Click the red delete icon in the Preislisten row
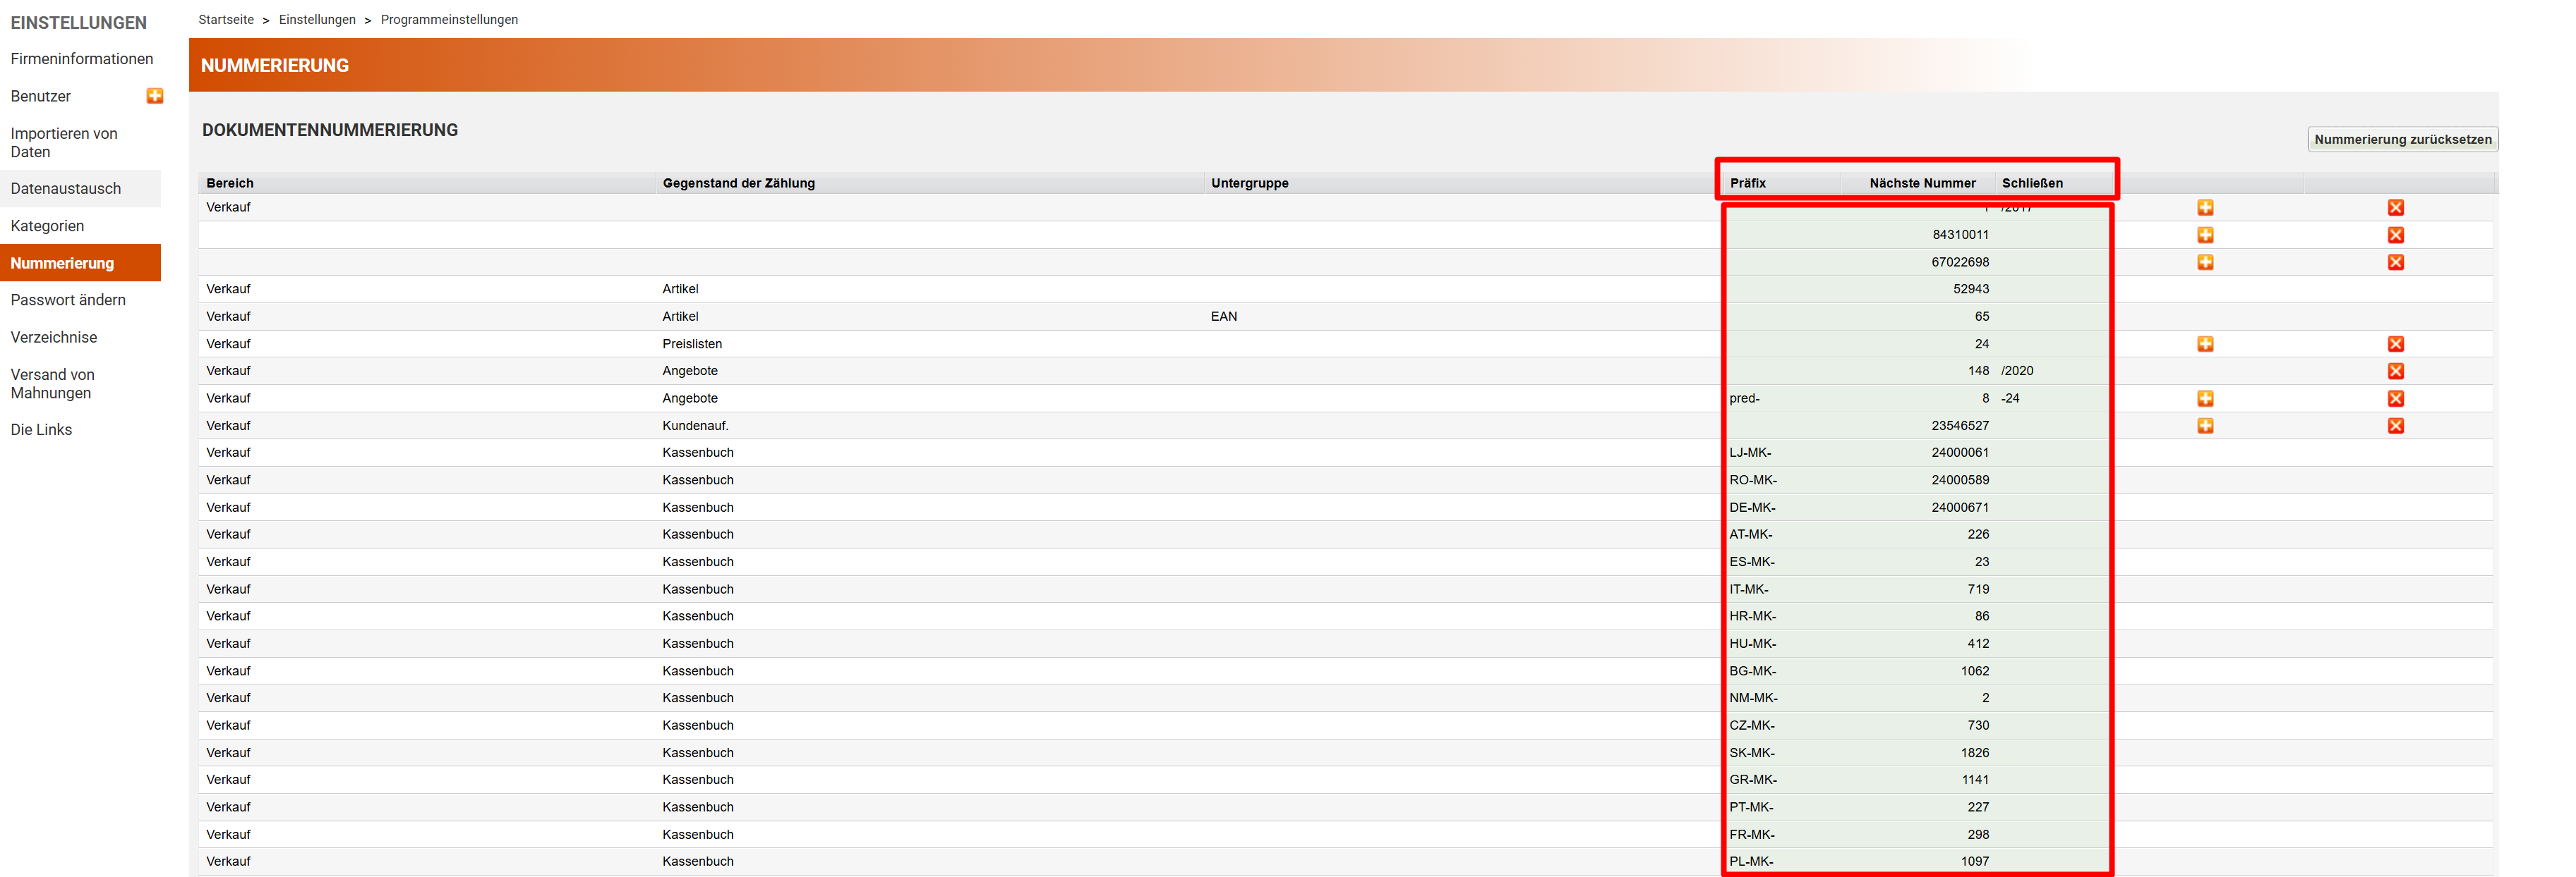 pos(2395,343)
